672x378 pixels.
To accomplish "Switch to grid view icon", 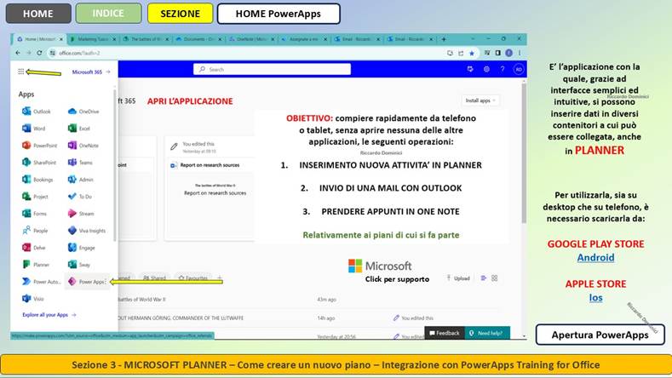I will 495,278.
